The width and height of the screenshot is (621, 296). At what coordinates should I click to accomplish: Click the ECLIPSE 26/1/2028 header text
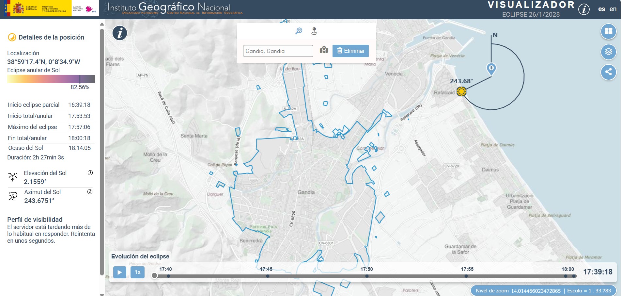[531, 14]
